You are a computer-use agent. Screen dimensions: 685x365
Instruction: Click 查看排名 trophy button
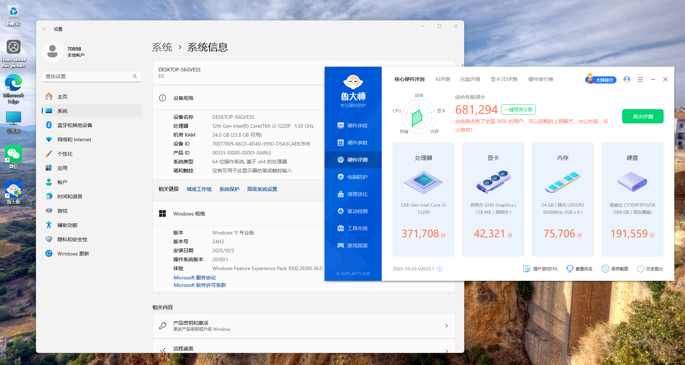coord(579,269)
